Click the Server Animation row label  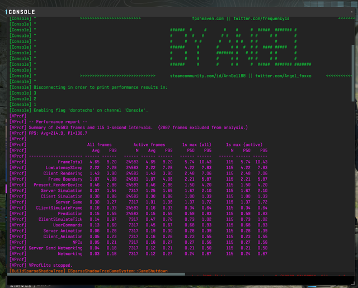pyautogui.click(x=63, y=231)
